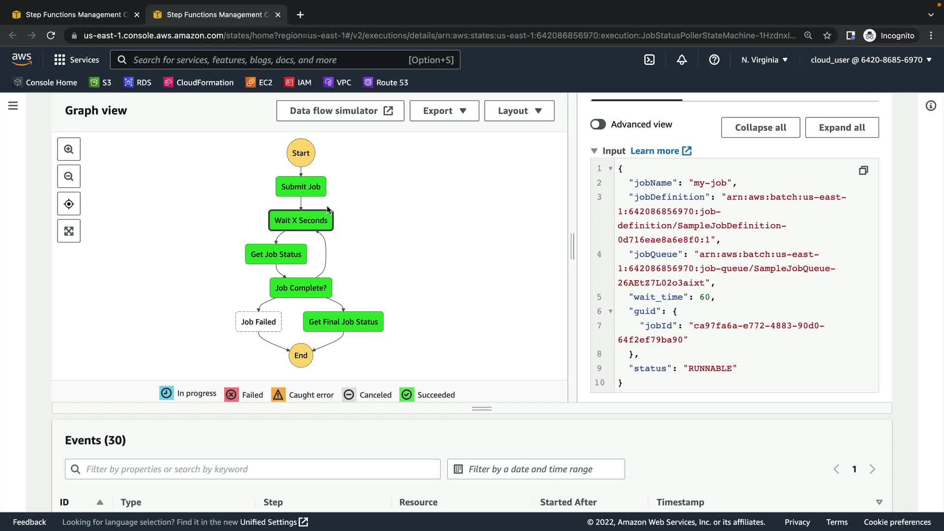This screenshot has height=531, width=944.
Task: Open the Export dropdown
Action: 444,111
